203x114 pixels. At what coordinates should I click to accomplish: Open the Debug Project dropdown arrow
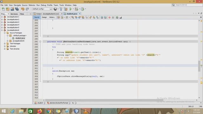(x=79, y=9)
